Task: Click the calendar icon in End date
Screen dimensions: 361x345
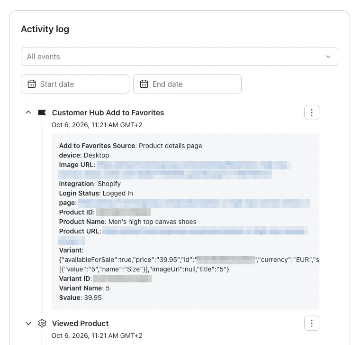Action: [x=144, y=84]
